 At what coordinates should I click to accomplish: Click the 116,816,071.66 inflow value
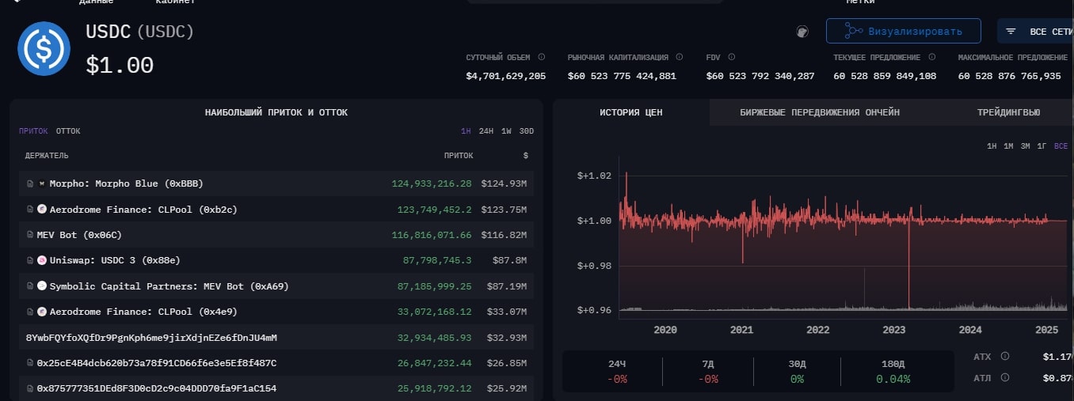pos(432,235)
